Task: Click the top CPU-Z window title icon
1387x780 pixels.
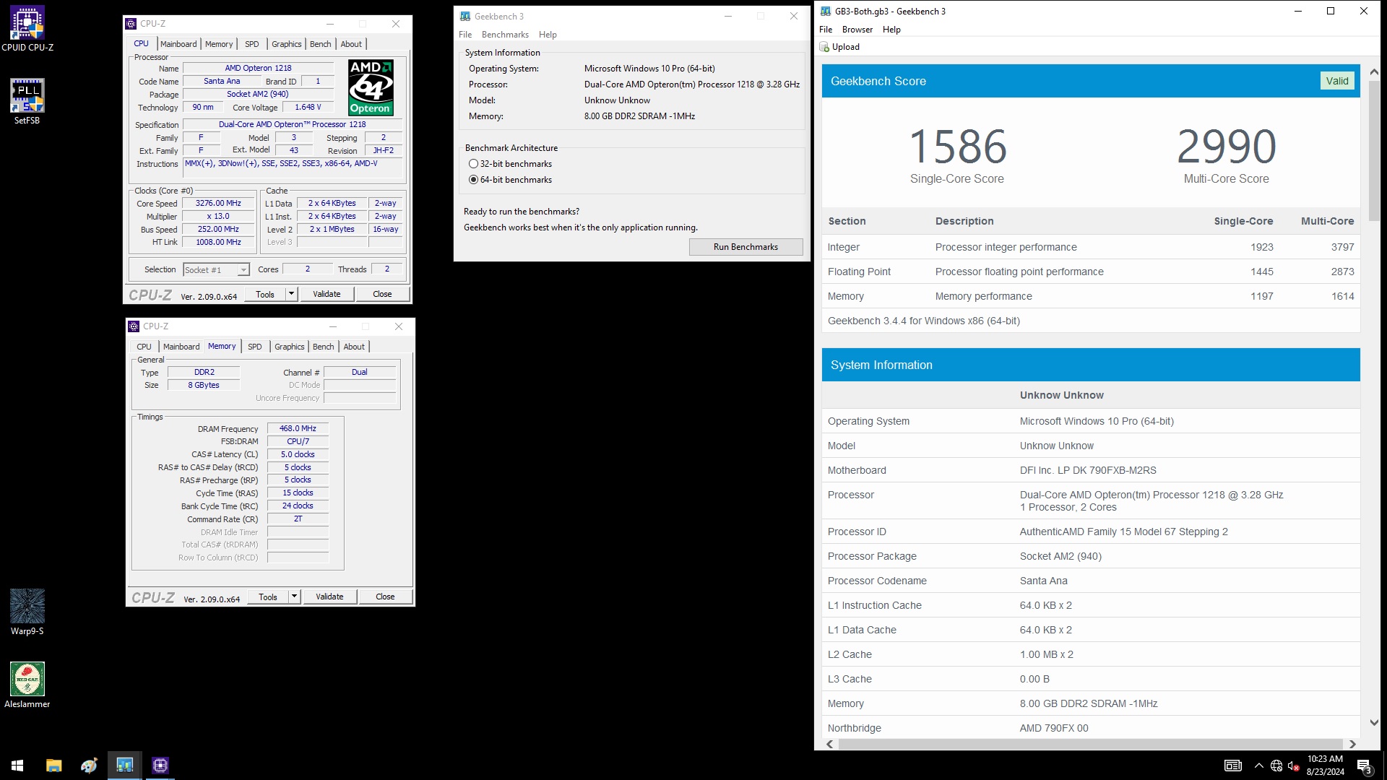Action: (131, 24)
